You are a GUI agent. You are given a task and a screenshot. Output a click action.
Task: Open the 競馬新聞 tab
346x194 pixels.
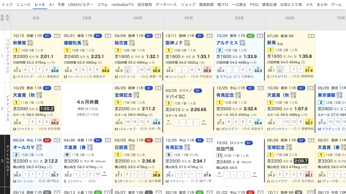(206, 5)
